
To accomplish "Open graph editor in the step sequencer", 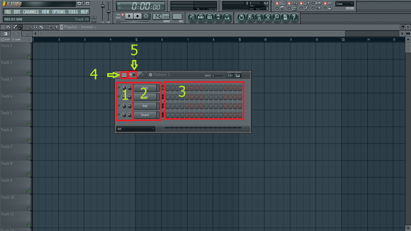I will coord(230,75).
